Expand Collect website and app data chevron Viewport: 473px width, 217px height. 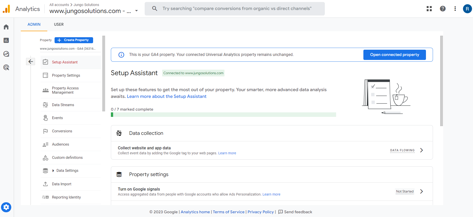pos(422,150)
